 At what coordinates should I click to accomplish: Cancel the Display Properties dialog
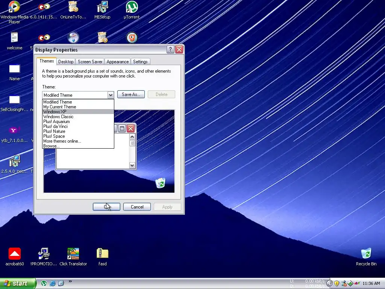point(137,207)
